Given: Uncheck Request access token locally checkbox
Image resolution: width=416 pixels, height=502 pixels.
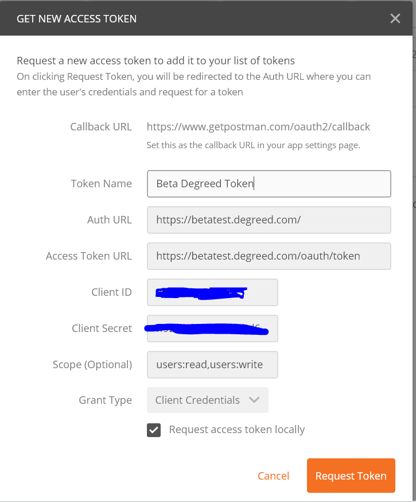Looking at the screenshot, I should (154, 430).
